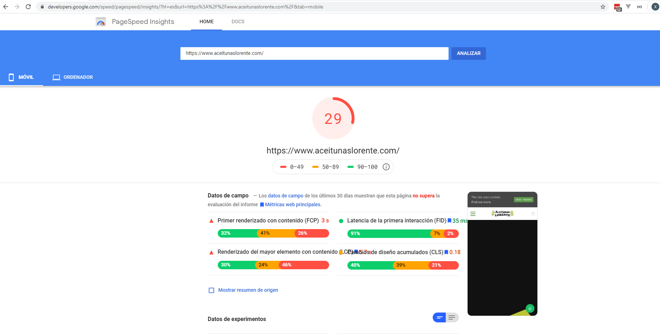Switch to compact view toggle
Screen dimensions: 660x334
click(x=439, y=317)
